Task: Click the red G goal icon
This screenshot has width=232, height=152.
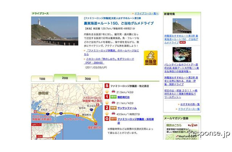Action: [x=107, y=119]
